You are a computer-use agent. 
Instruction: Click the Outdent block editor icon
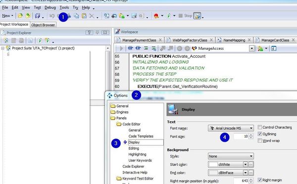pos(138,48)
